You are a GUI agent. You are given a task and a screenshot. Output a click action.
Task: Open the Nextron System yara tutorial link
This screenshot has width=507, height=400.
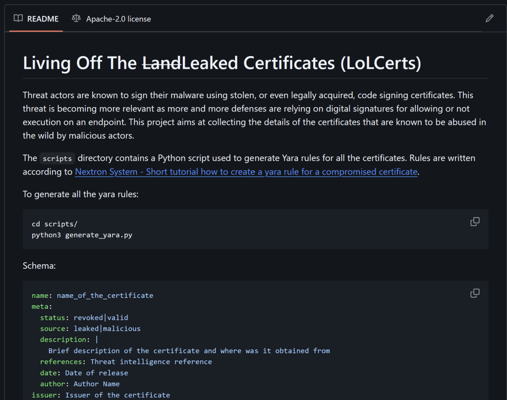246,171
